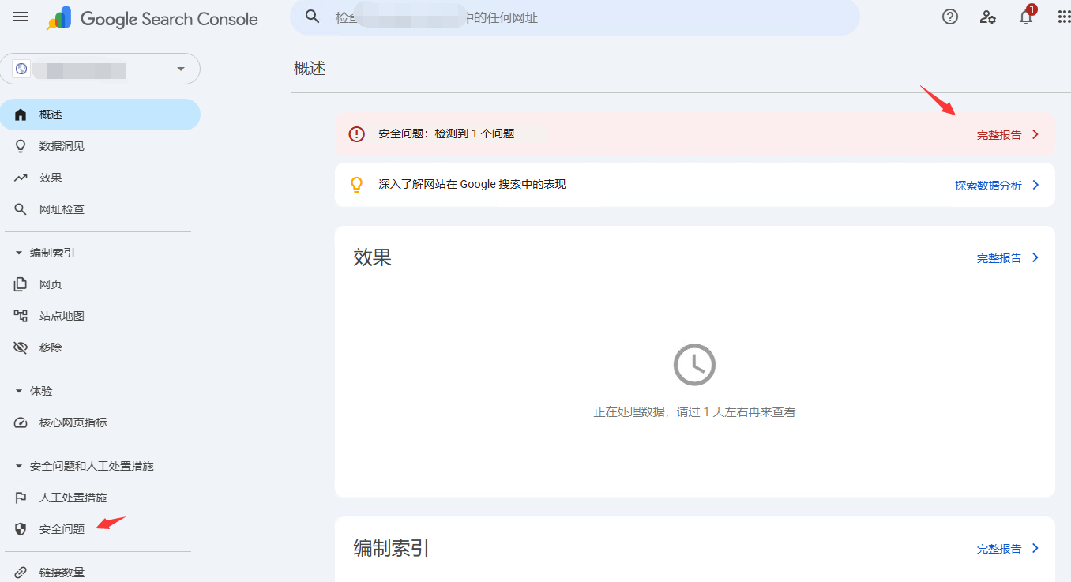Screen dimensions: 1071x582
Task: Click the lightbulb icon in insights banner
Action: pyautogui.click(x=357, y=185)
